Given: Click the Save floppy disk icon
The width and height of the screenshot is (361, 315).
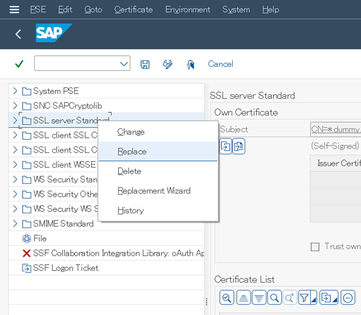Looking at the screenshot, I should click(145, 64).
